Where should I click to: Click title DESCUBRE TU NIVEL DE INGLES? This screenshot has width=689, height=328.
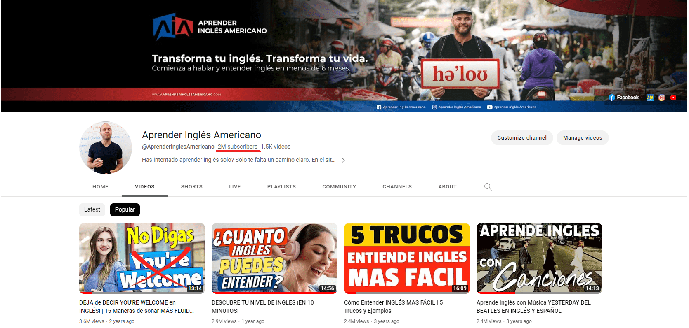coord(263,307)
